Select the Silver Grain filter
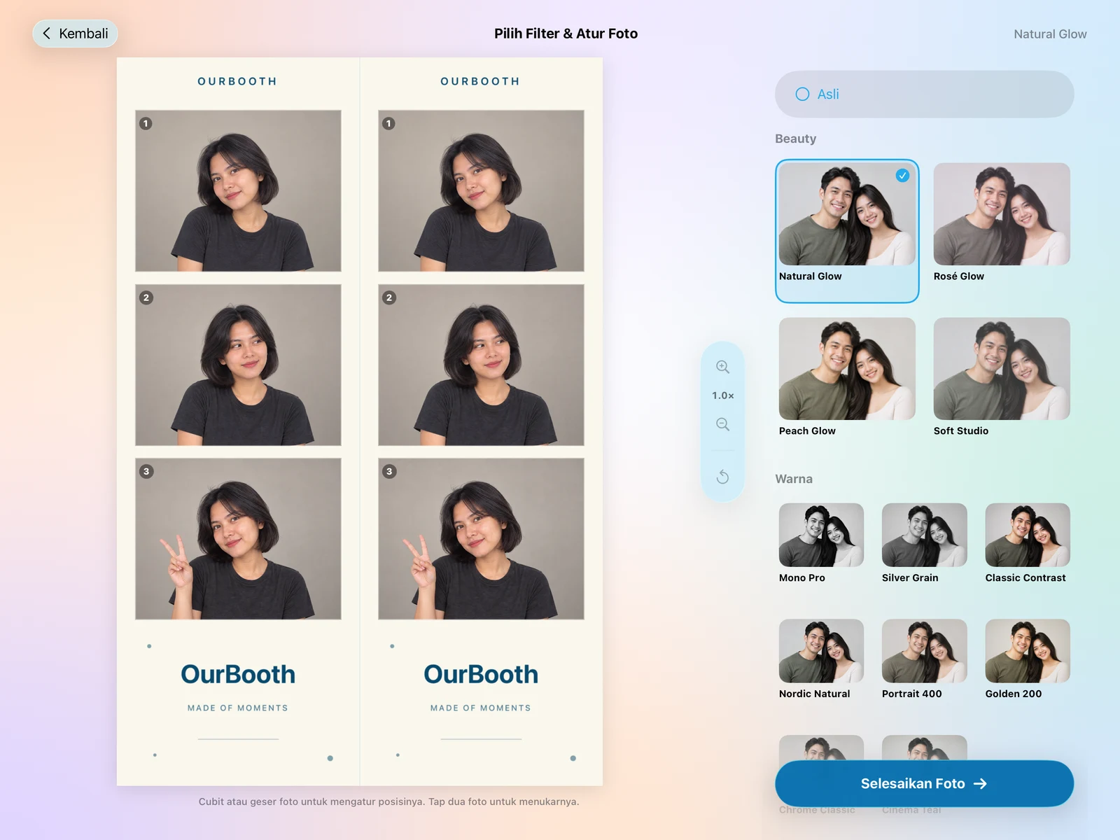Image resolution: width=1120 pixels, height=840 pixels. click(x=924, y=543)
